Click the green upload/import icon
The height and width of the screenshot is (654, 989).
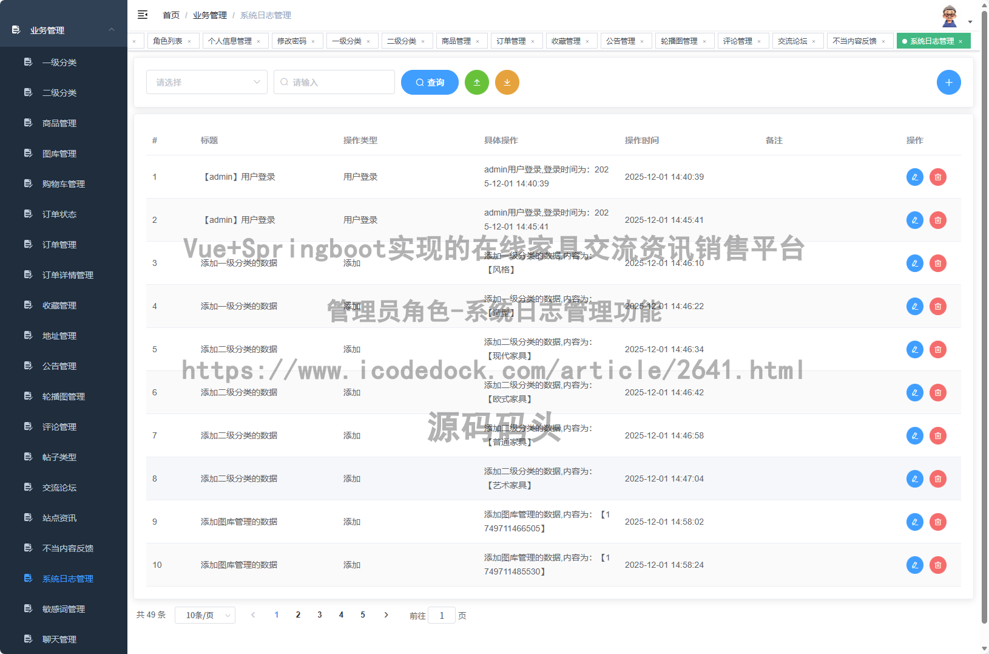click(x=477, y=82)
